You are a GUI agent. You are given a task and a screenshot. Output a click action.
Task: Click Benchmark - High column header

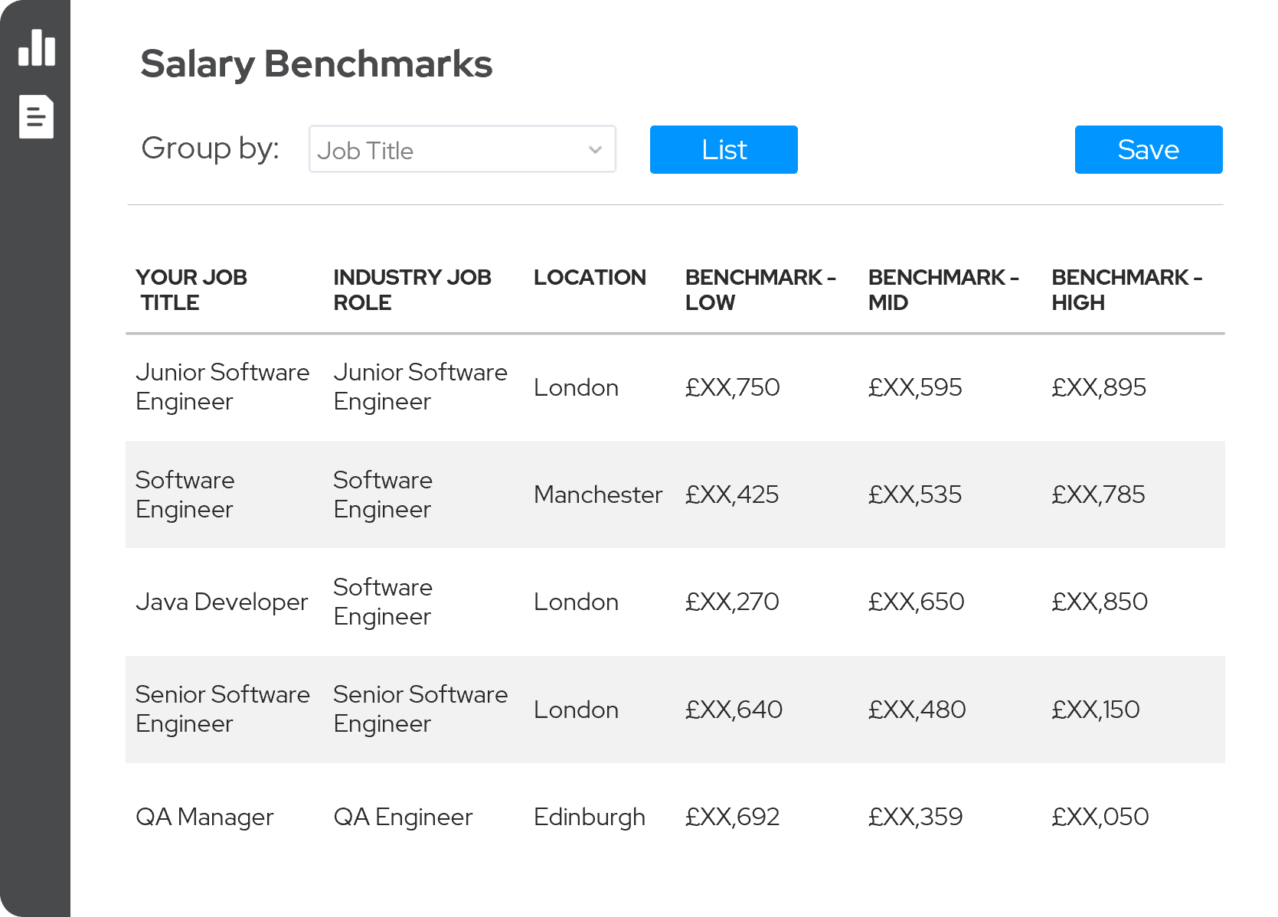click(1126, 289)
